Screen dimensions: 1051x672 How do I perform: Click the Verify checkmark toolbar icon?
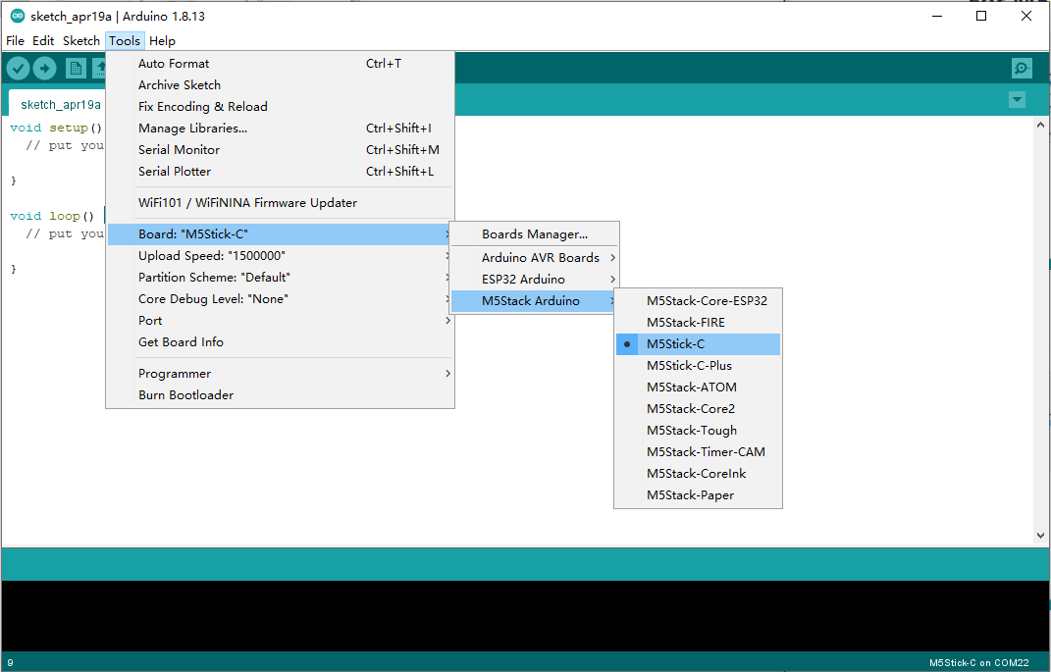(18, 68)
